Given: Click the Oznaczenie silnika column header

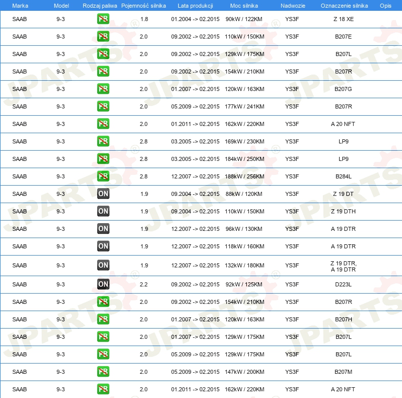Looking at the screenshot, I should (x=344, y=6).
